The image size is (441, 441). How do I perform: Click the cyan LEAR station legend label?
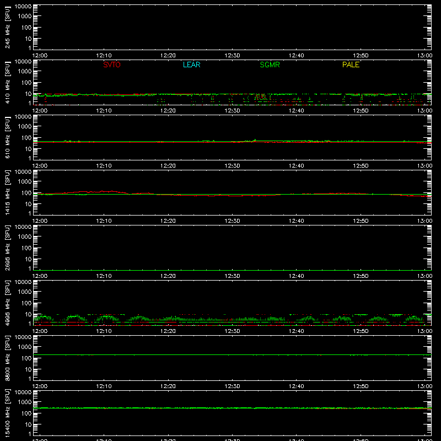coord(191,64)
